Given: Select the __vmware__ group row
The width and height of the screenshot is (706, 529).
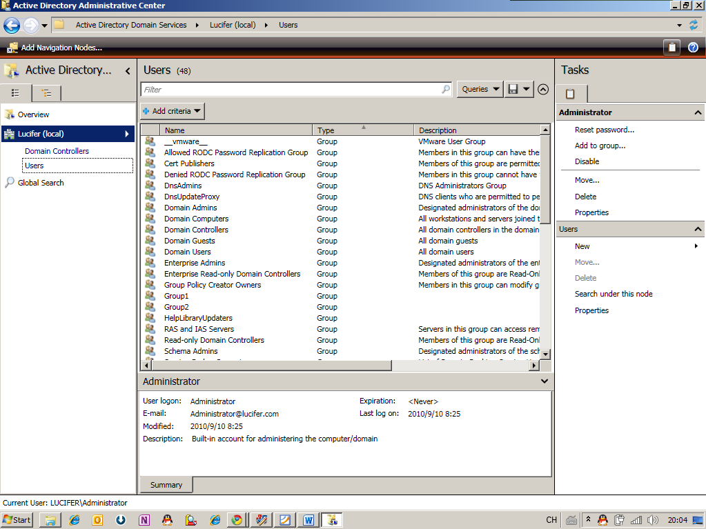Looking at the screenshot, I should coord(340,141).
